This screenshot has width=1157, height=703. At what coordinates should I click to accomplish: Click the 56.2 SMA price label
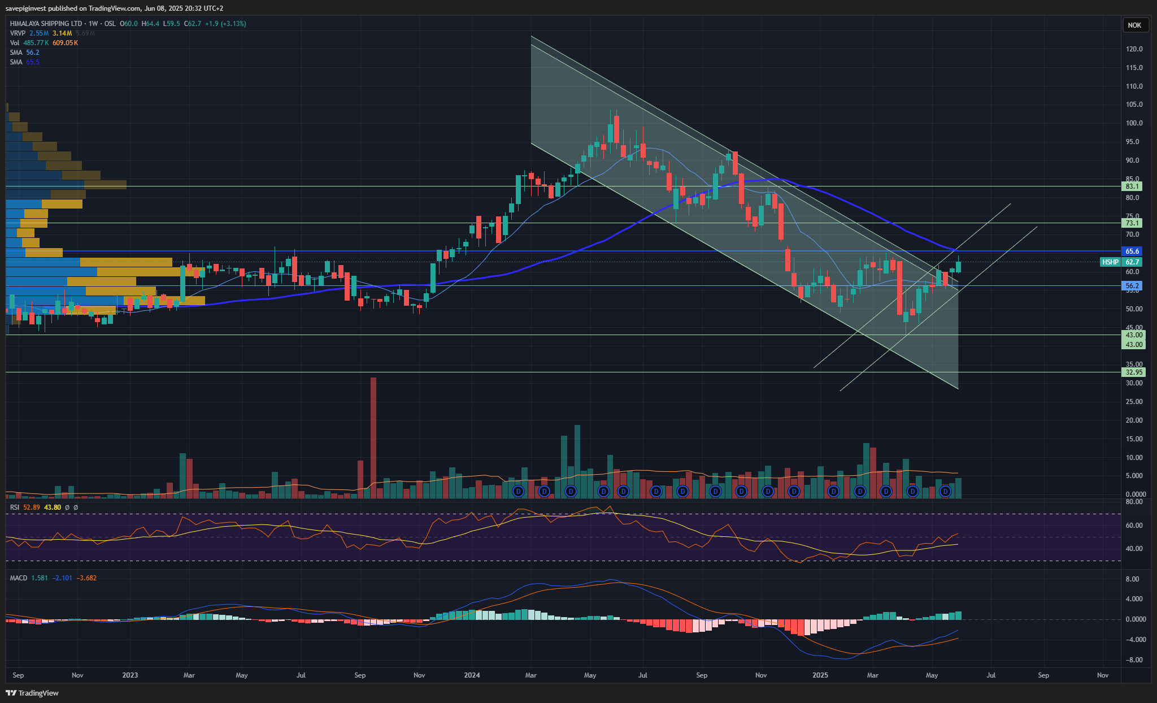1132,286
